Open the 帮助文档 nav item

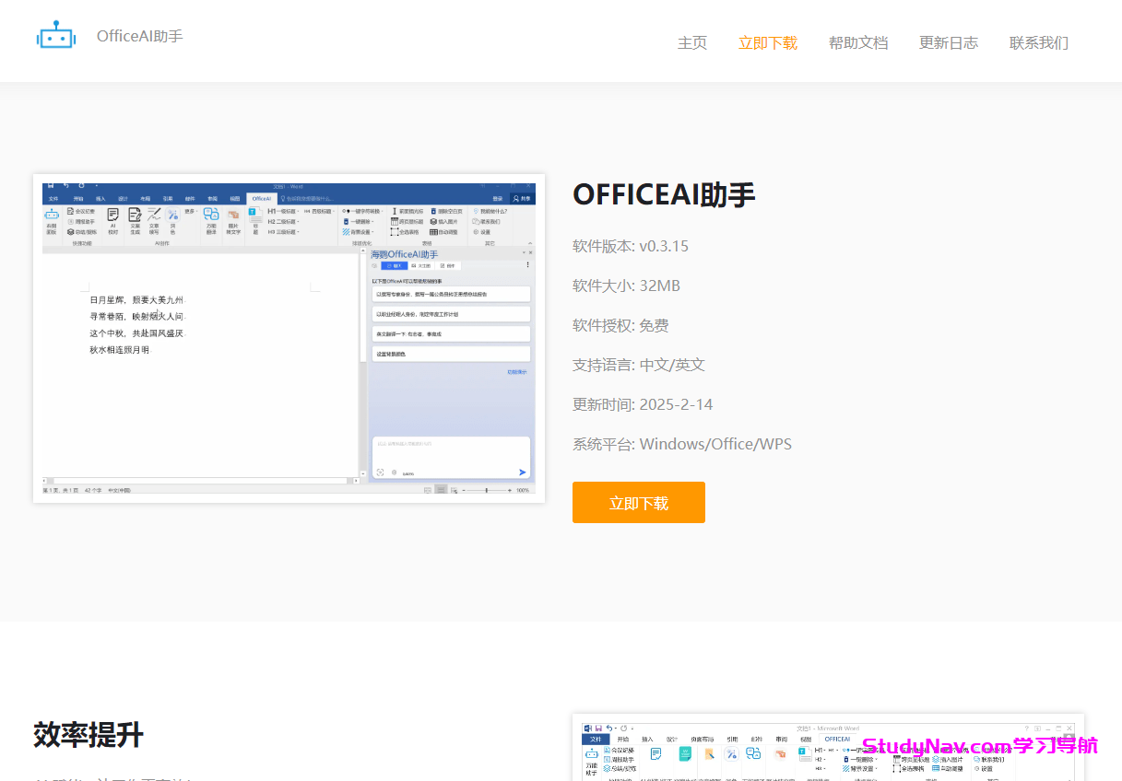858,42
